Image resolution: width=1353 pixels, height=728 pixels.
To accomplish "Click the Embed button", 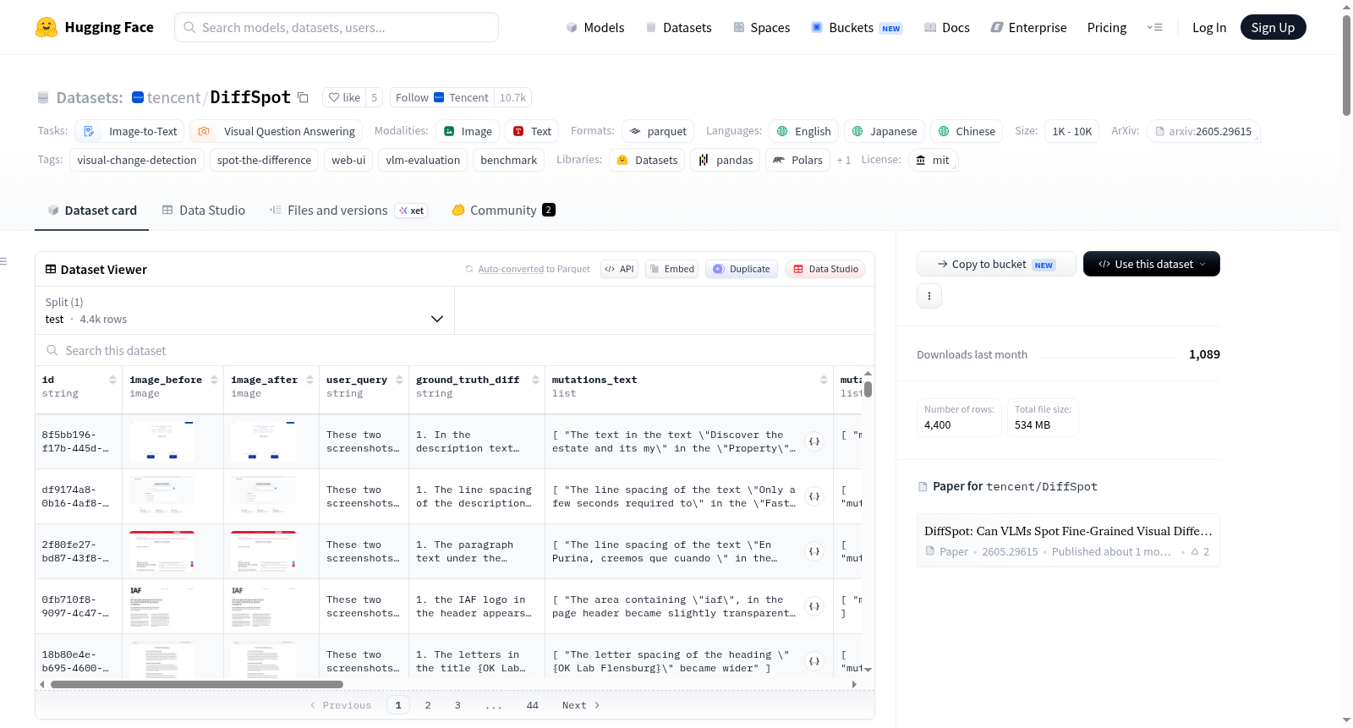I will pos(671,269).
